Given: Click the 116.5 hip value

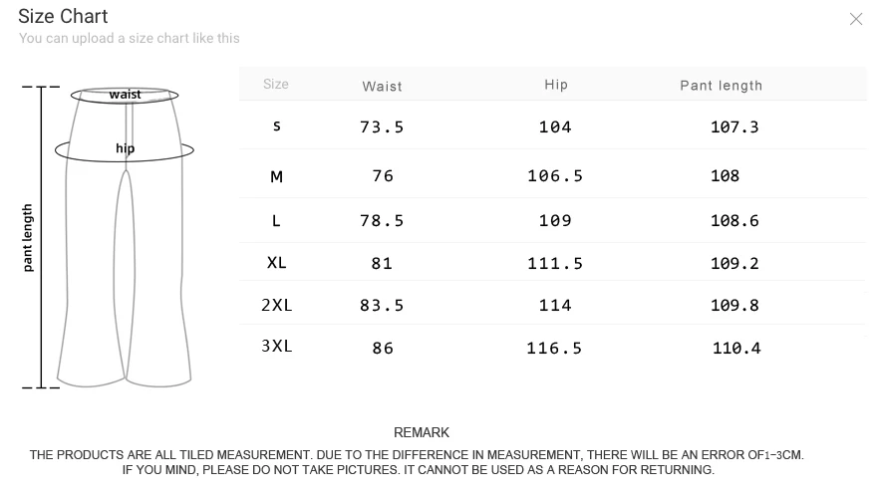Looking at the screenshot, I should tap(554, 348).
